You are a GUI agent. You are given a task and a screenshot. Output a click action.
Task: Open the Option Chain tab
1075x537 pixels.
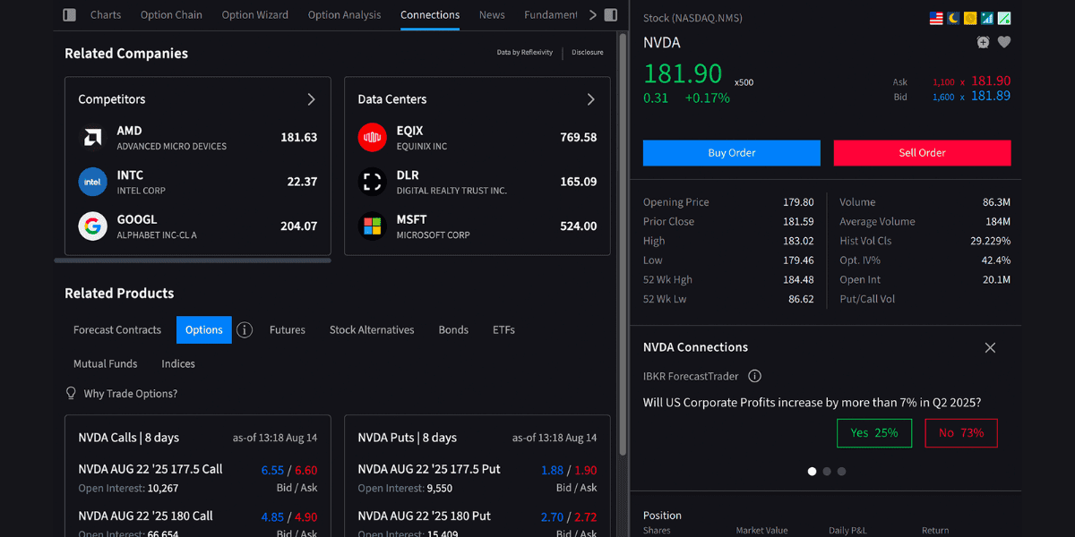tap(171, 15)
